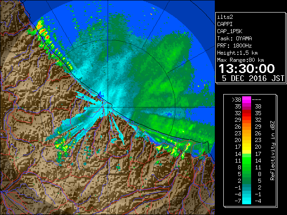The height and width of the screenshot is (215, 287).
Task: Click the "-7" legend value
Action: (238, 201)
